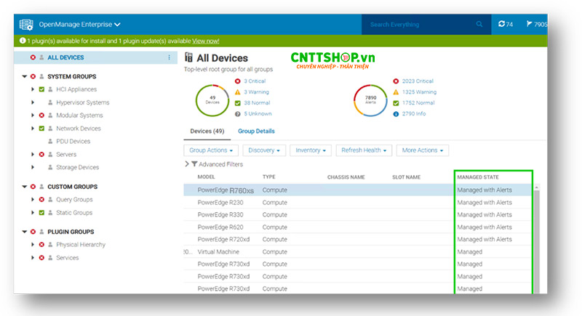Select PDU Devices in the tree
The image size is (582, 316).
pyautogui.click(x=73, y=141)
